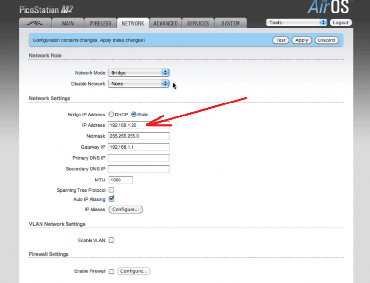The height and width of the screenshot is (283, 370).
Task: Open the SYSTEM tab
Action: point(231,23)
